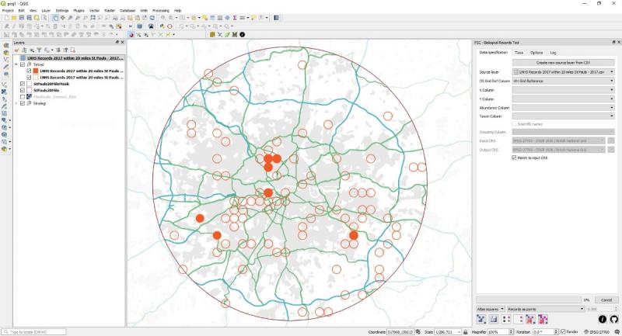Collapse the Tetrad group
The image size is (622, 336).
(16, 64)
